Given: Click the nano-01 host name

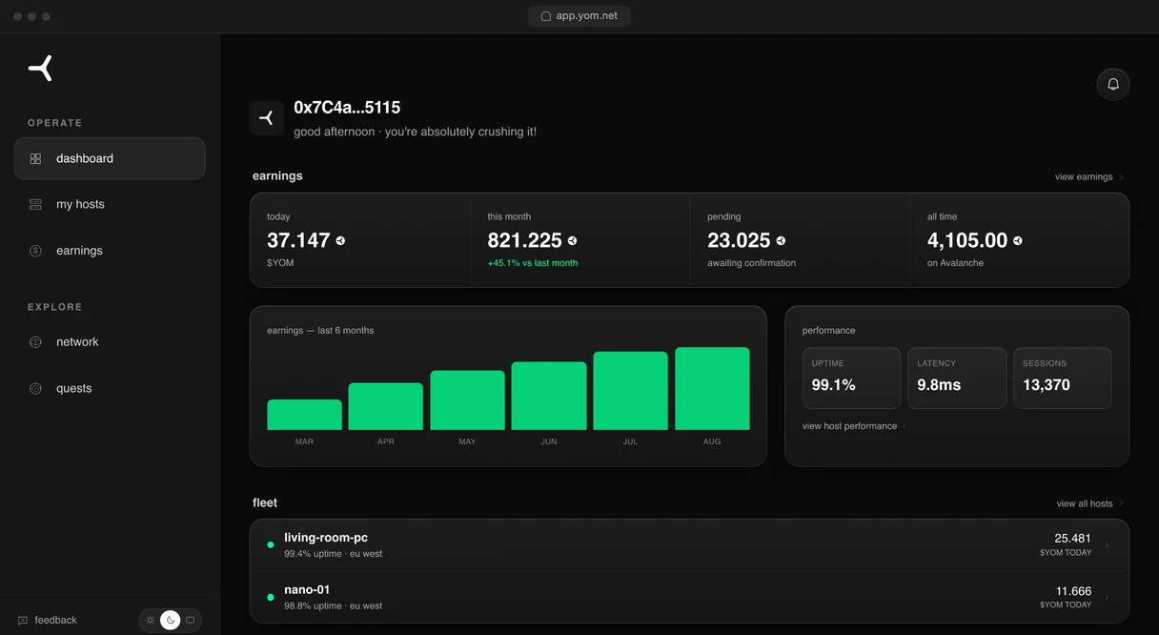Looking at the screenshot, I should [307, 590].
